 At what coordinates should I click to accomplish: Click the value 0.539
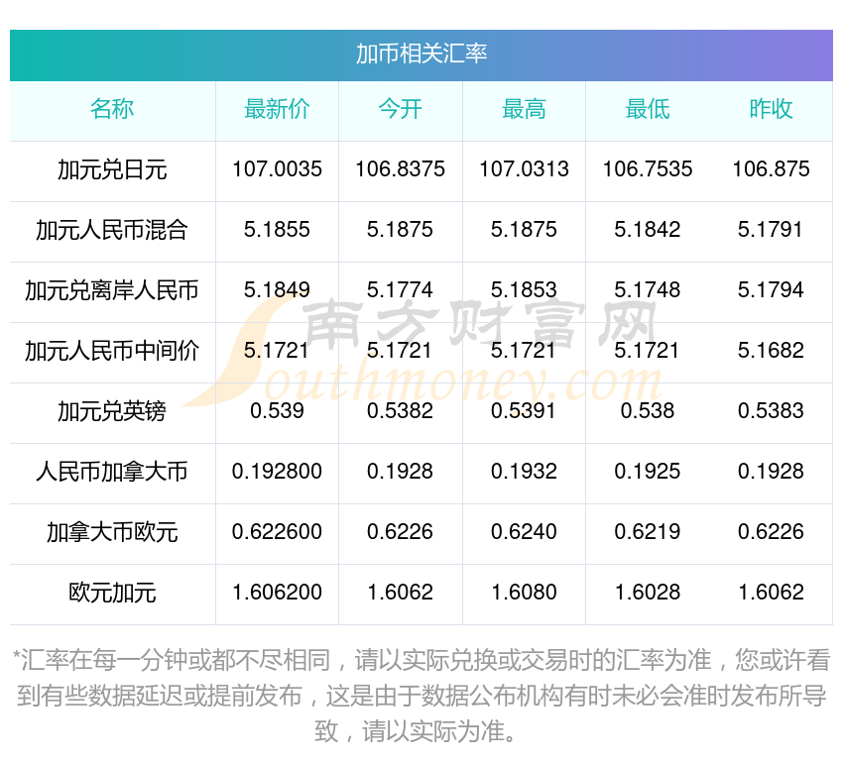pyautogui.click(x=277, y=411)
